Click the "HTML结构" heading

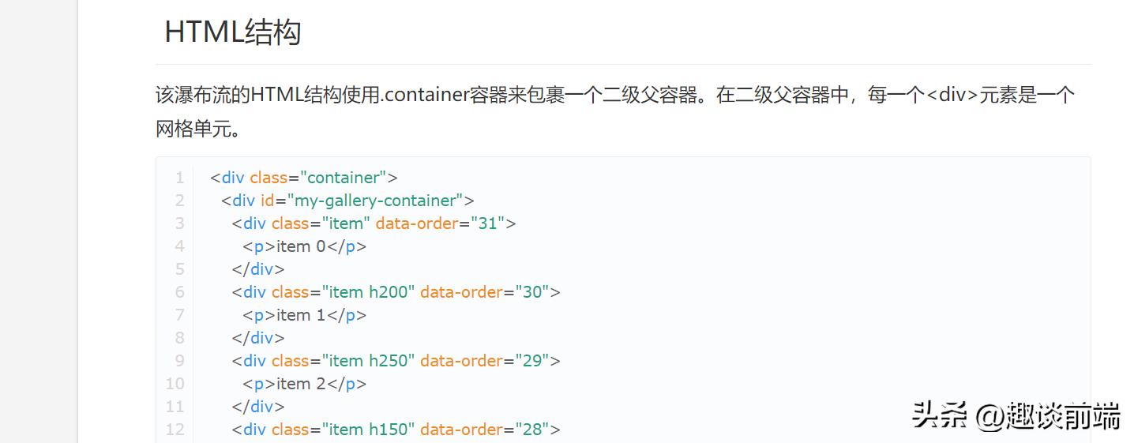[x=232, y=32]
